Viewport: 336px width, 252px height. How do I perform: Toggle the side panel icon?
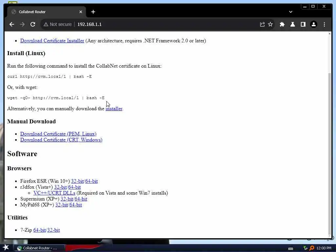[x=303, y=24]
